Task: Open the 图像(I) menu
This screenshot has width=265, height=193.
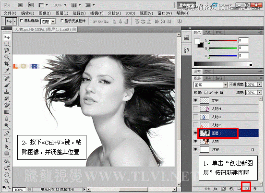Action: pos(45,13)
